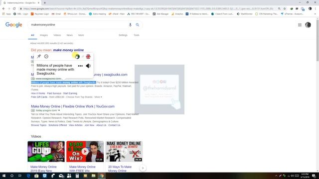The width and height of the screenshot is (319, 179).
Task: Open Calculator from taskbar
Action: tap(77, 176)
